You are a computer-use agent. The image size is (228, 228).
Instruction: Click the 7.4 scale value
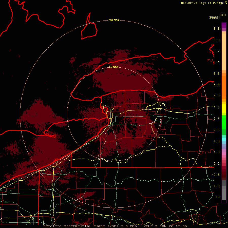[x=217, y=62]
